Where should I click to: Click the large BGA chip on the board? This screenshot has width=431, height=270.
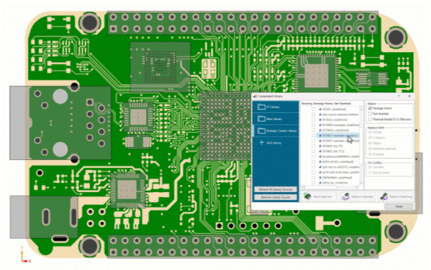coord(225,126)
